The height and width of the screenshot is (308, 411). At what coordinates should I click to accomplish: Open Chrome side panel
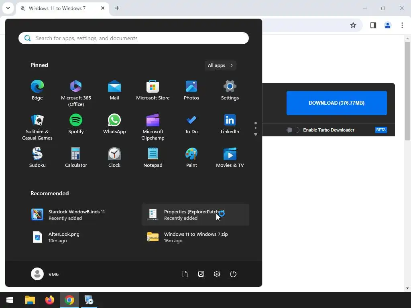(373, 25)
